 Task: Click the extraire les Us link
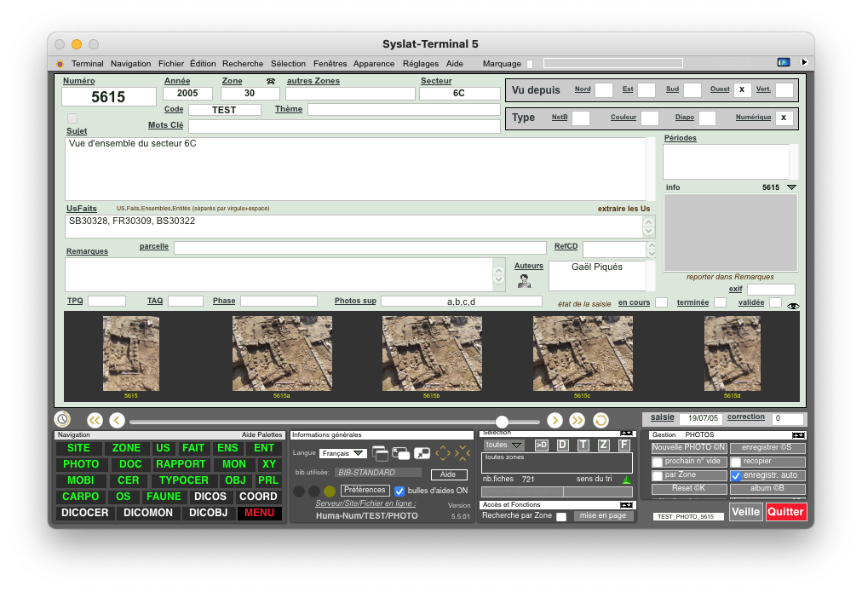(x=624, y=209)
